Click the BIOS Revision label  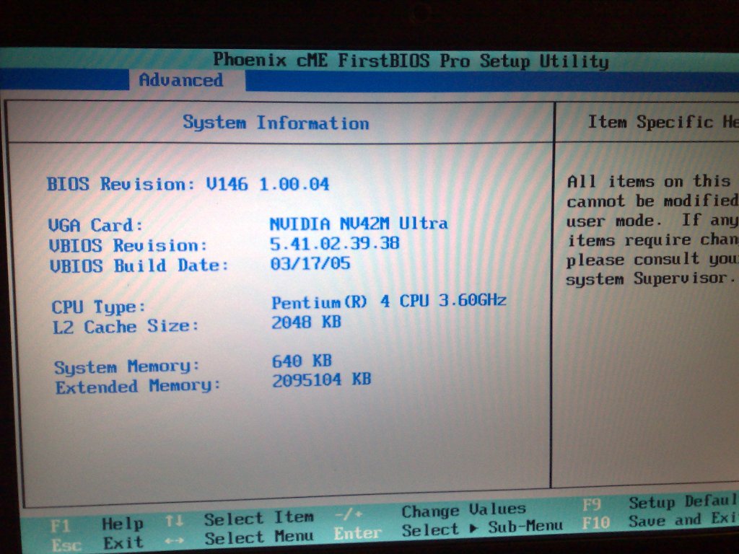pyautogui.click(x=121, y=184)
